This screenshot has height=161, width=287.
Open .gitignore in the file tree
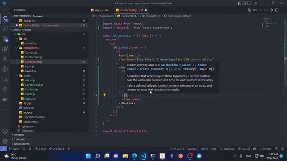pyautogui.click(x=28, y=126)
